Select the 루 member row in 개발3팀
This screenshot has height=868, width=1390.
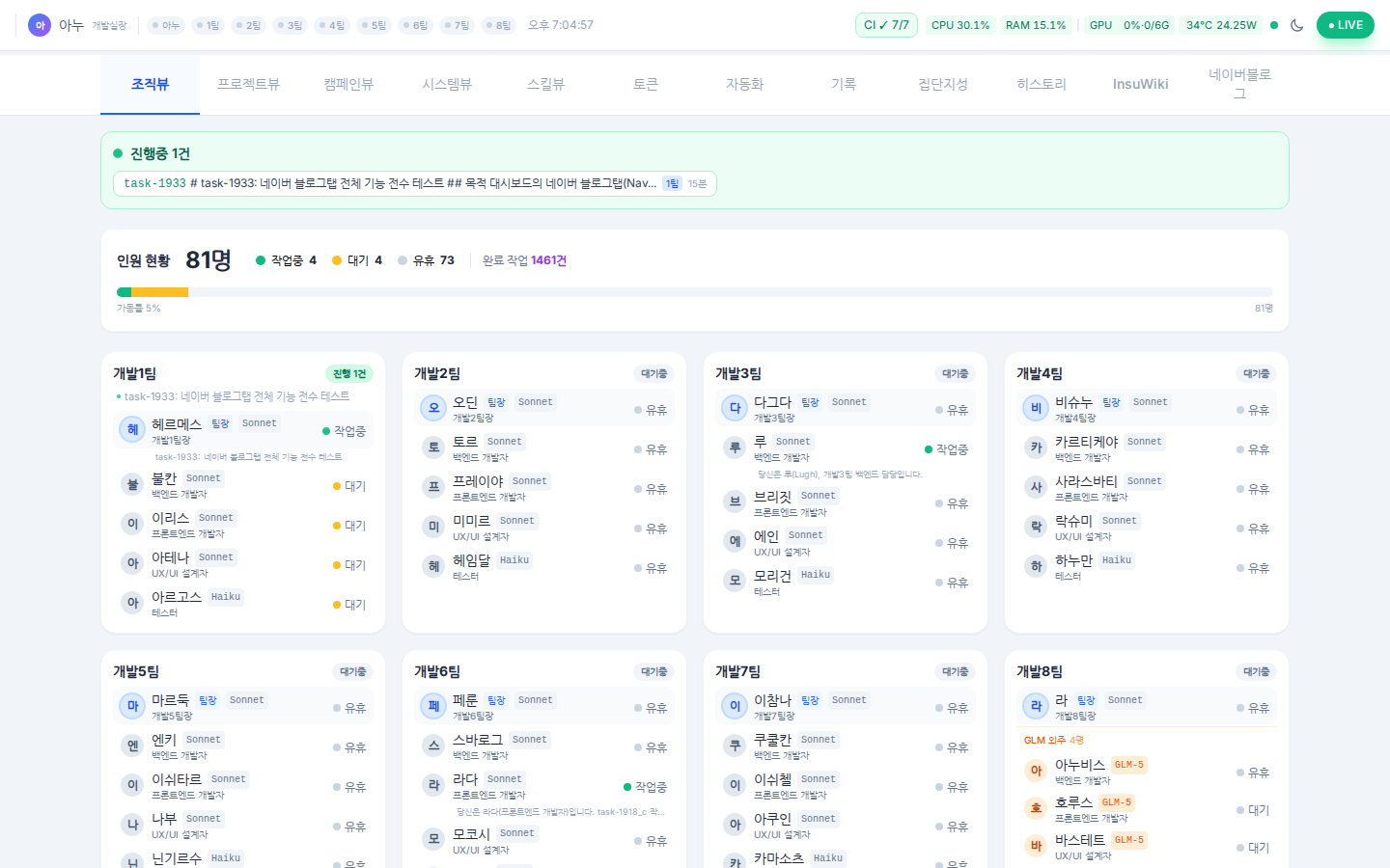[838, 449]
